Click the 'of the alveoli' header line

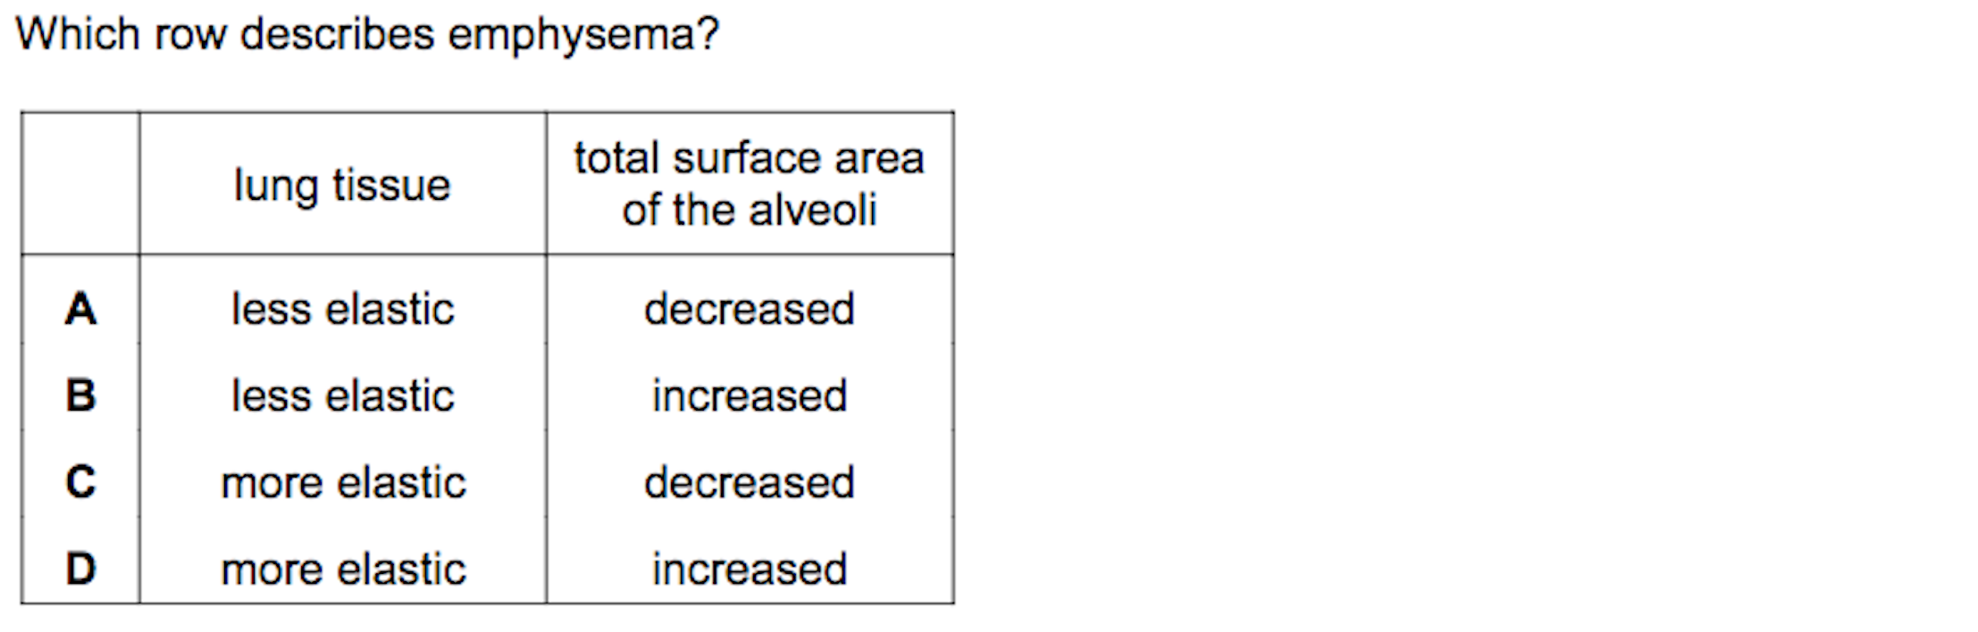[x=750, y=210]
